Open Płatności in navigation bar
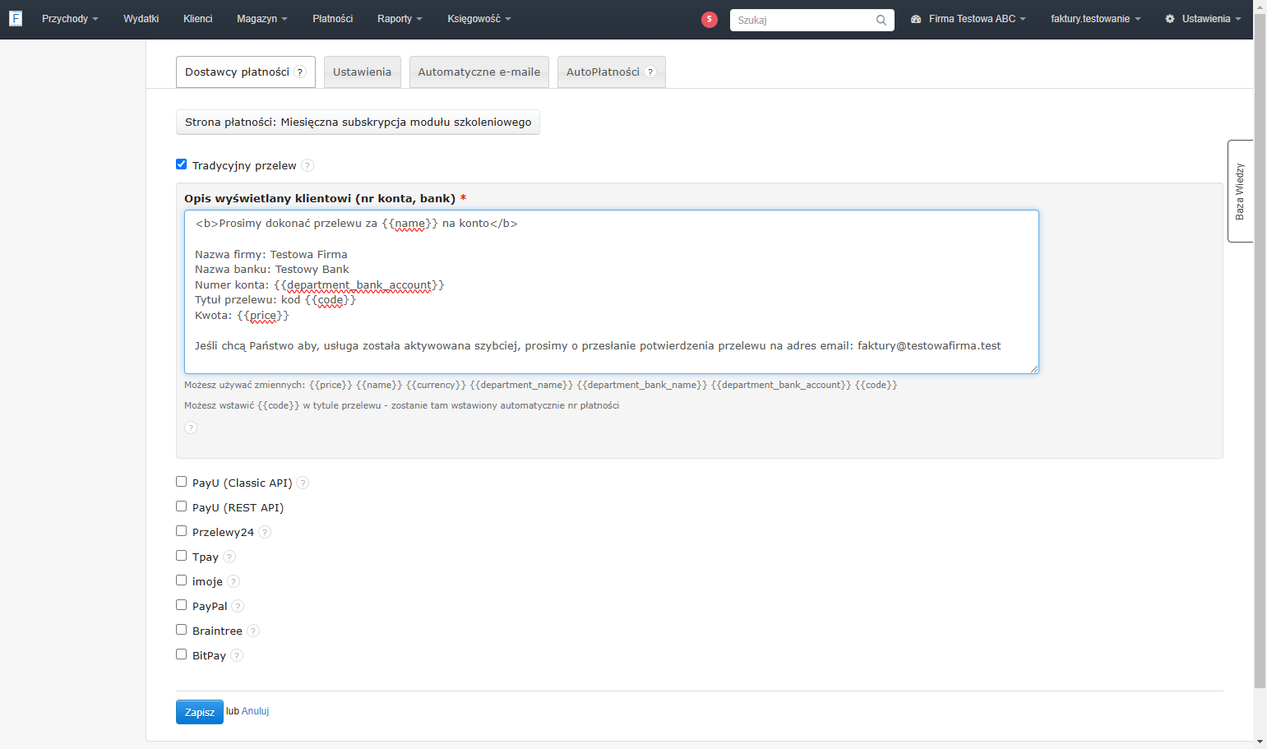Viewport: 1267px width, 749px height. (x=333, y=19)
